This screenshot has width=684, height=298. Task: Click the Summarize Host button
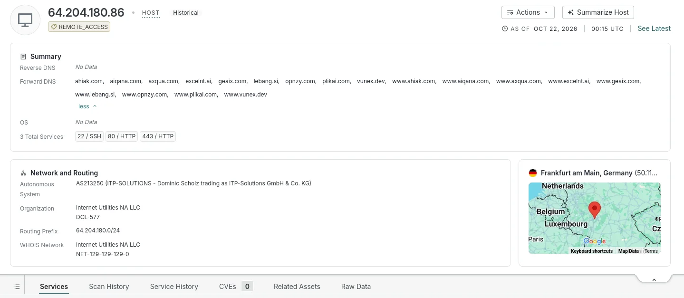tap(598, 12)
